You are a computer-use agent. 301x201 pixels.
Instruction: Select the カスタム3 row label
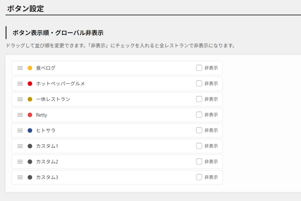coord(47,177)
